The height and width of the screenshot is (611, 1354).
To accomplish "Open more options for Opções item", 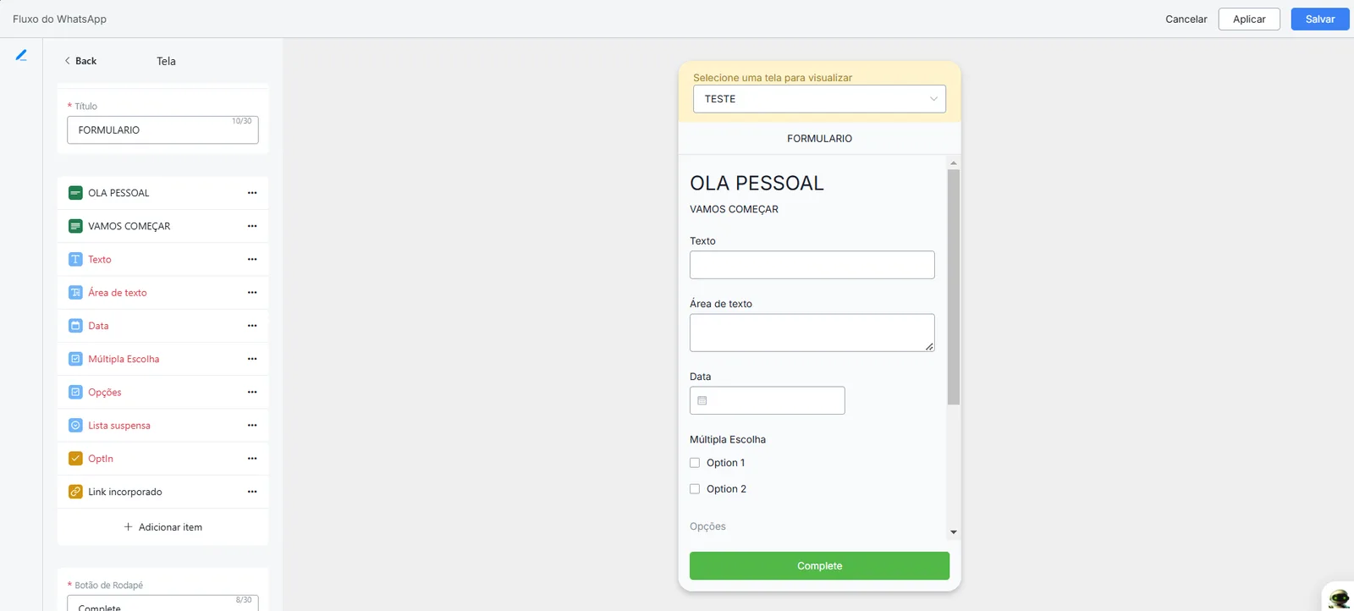I will click(252, 392).
